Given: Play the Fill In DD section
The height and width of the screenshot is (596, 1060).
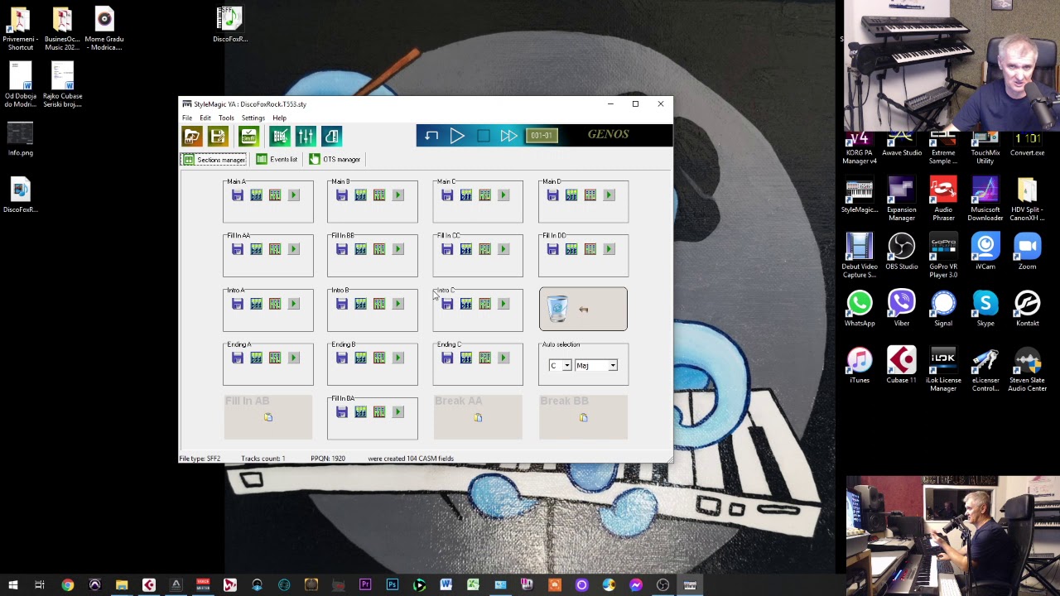Looking at the screenshot, I should click(x=609, y=249).
